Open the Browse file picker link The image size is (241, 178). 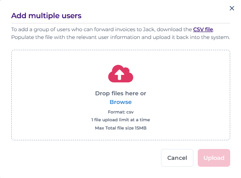(x=121, y=102)
